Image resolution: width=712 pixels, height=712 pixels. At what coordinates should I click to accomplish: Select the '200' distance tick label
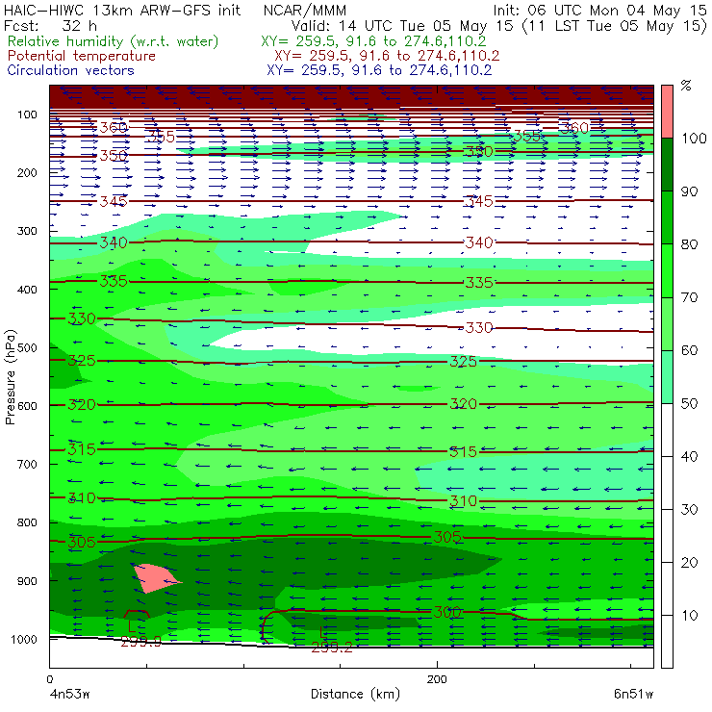[x=437, y=679]
